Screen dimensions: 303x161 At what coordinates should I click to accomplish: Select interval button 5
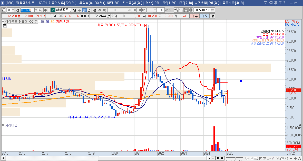pos(120,10)
